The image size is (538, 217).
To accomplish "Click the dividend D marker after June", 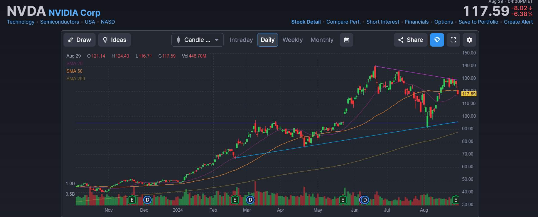I will (x=365, y=200).
